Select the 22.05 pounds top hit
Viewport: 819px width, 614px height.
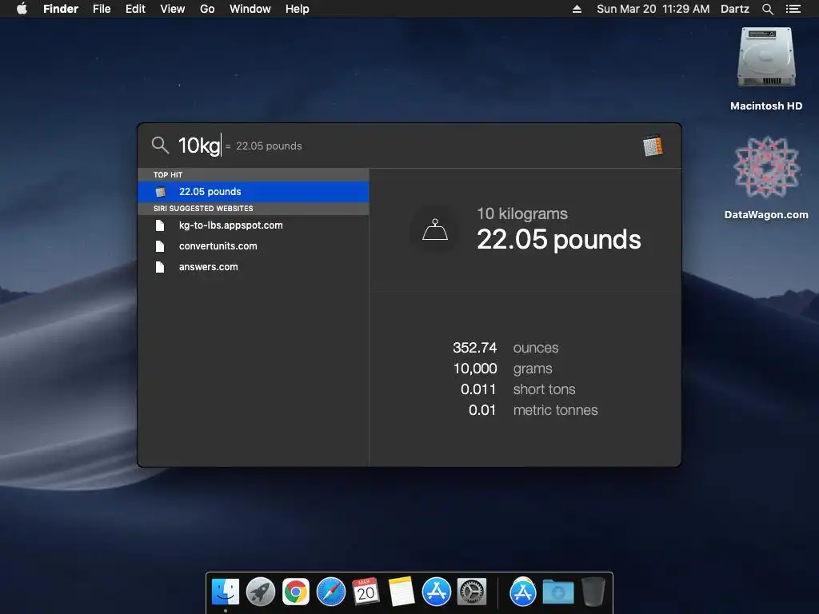[x=254, y=192]
